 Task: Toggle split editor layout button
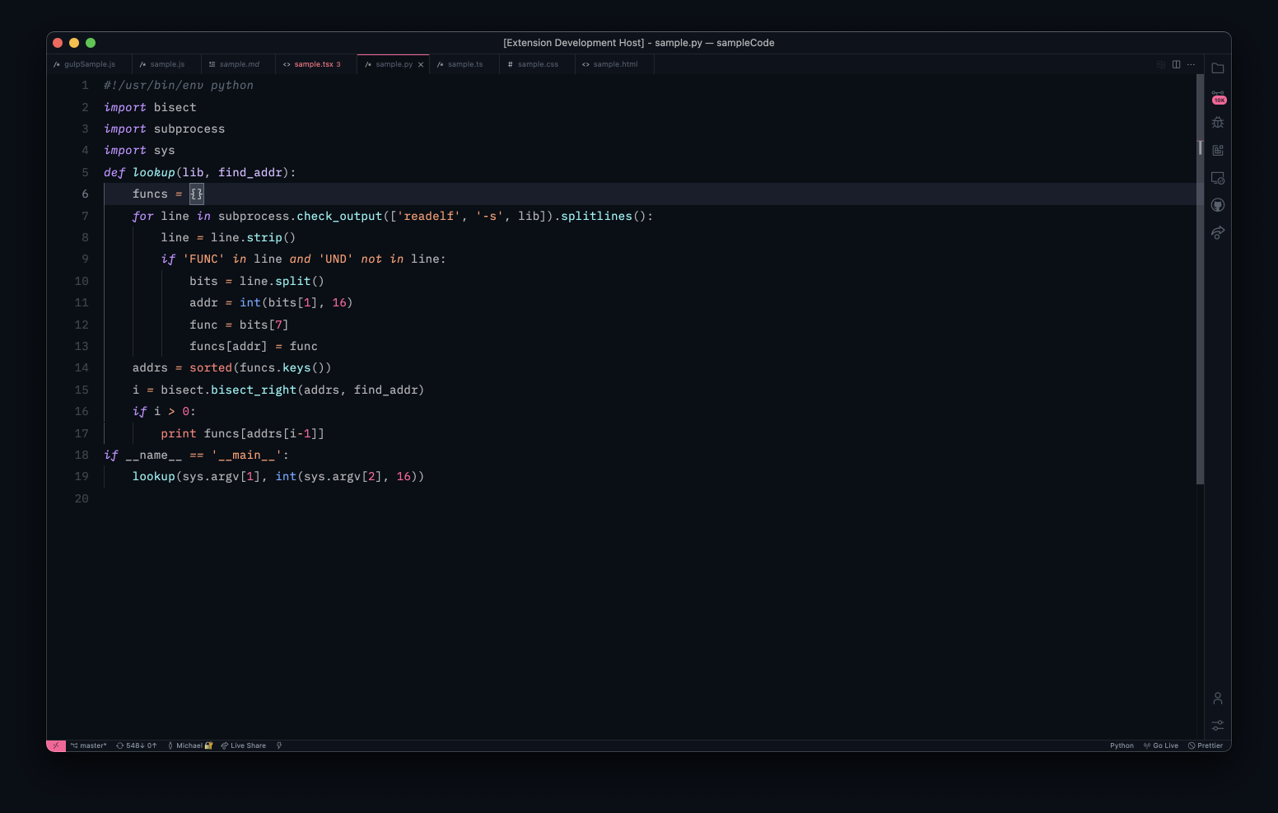coord(1176,64)
